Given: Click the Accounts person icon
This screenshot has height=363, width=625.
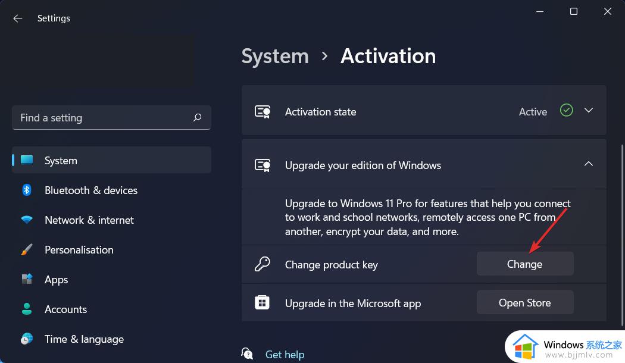Looking at the screenshot, I should [27, 309].
